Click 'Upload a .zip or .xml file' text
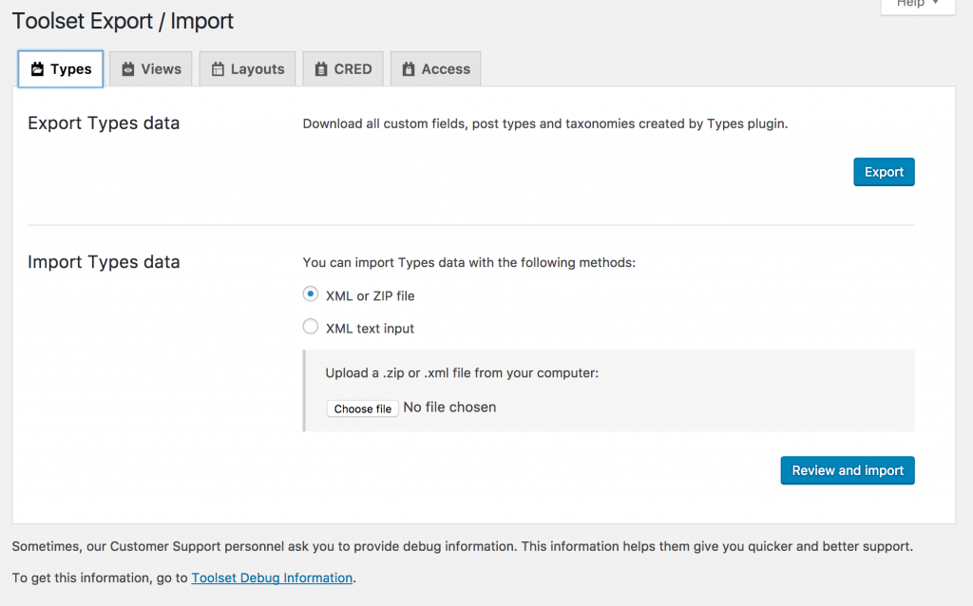973x606 pixels. pos(462,372)
